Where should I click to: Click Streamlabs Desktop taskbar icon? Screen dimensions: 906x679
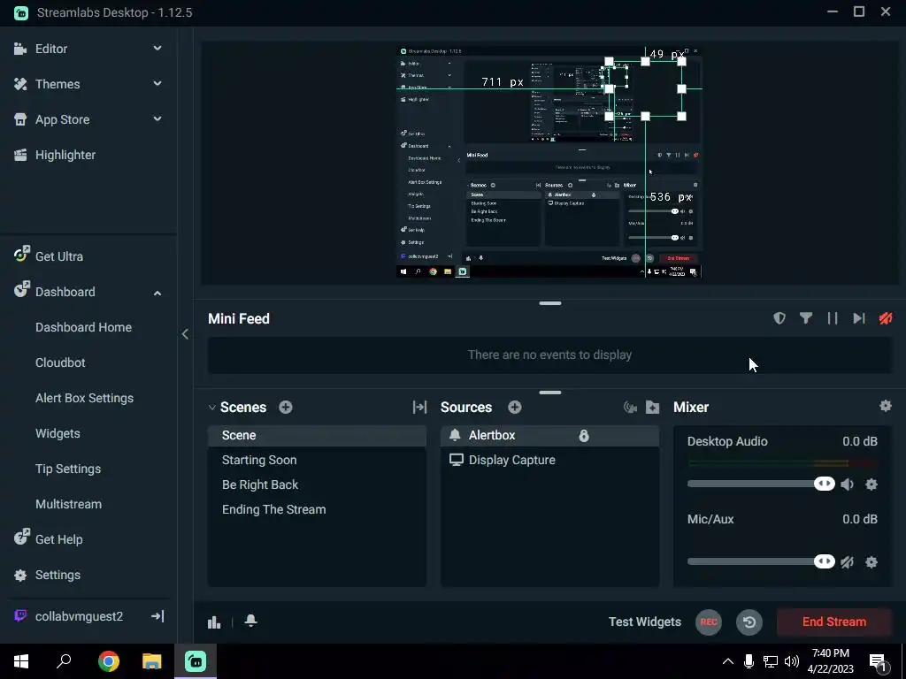click(x=196, y=661)
